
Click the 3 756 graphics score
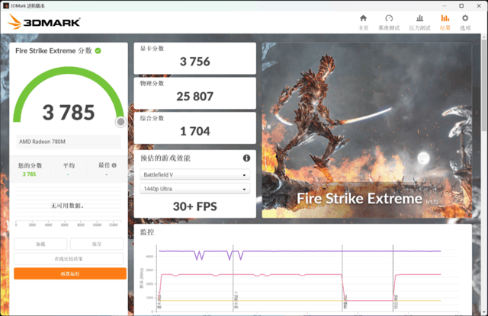pos(195,62)
